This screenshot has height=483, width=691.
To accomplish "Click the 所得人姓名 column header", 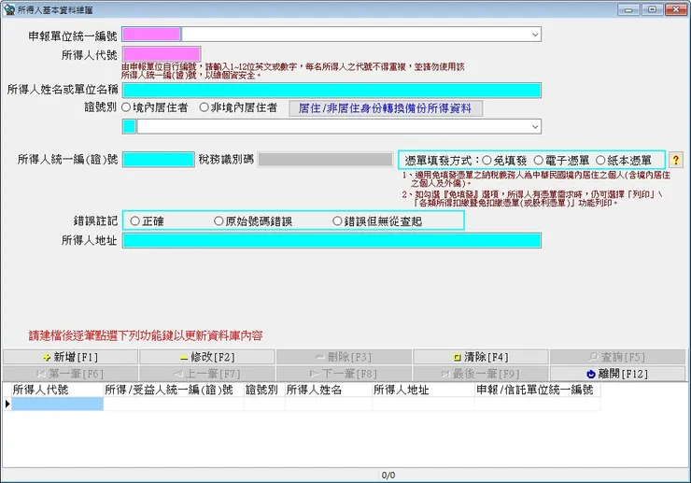I will click(329, 390).
